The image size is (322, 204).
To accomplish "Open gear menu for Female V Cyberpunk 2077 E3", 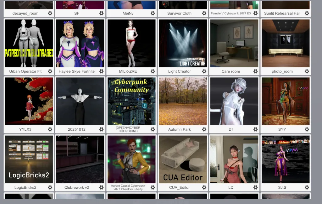I will [x=255, y=13].
